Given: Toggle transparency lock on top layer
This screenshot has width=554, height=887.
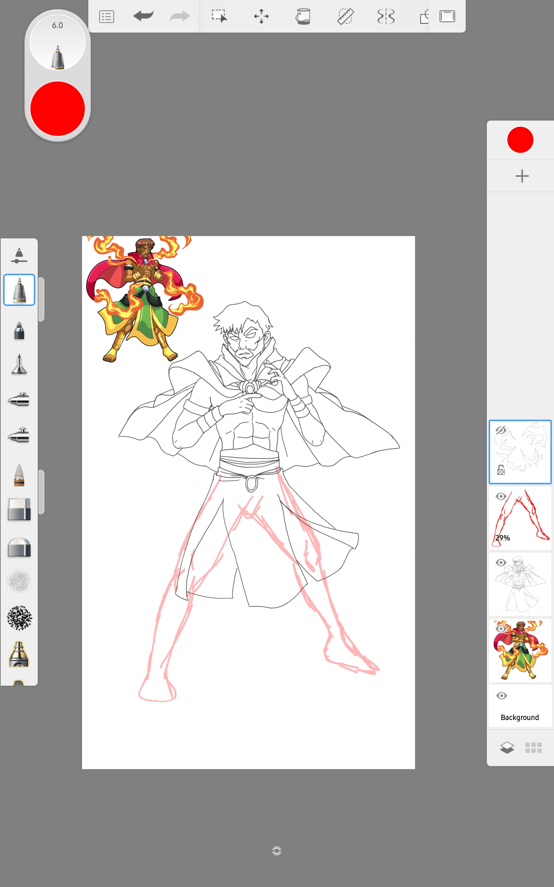Looking at the screenshot, I should pos(501,470).
